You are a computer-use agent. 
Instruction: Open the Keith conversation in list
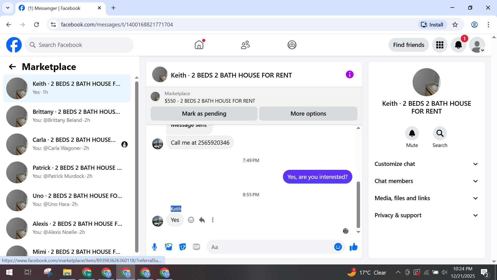[x=67, y=88]
